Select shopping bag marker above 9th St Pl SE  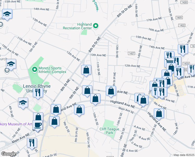(79, 110)
